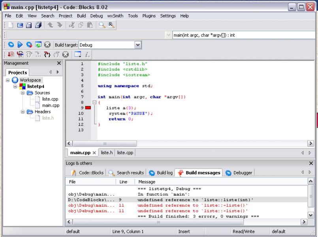Switch to the liste.h editor tab
Screen dimensions: 318x237
(x=107, y=152)
